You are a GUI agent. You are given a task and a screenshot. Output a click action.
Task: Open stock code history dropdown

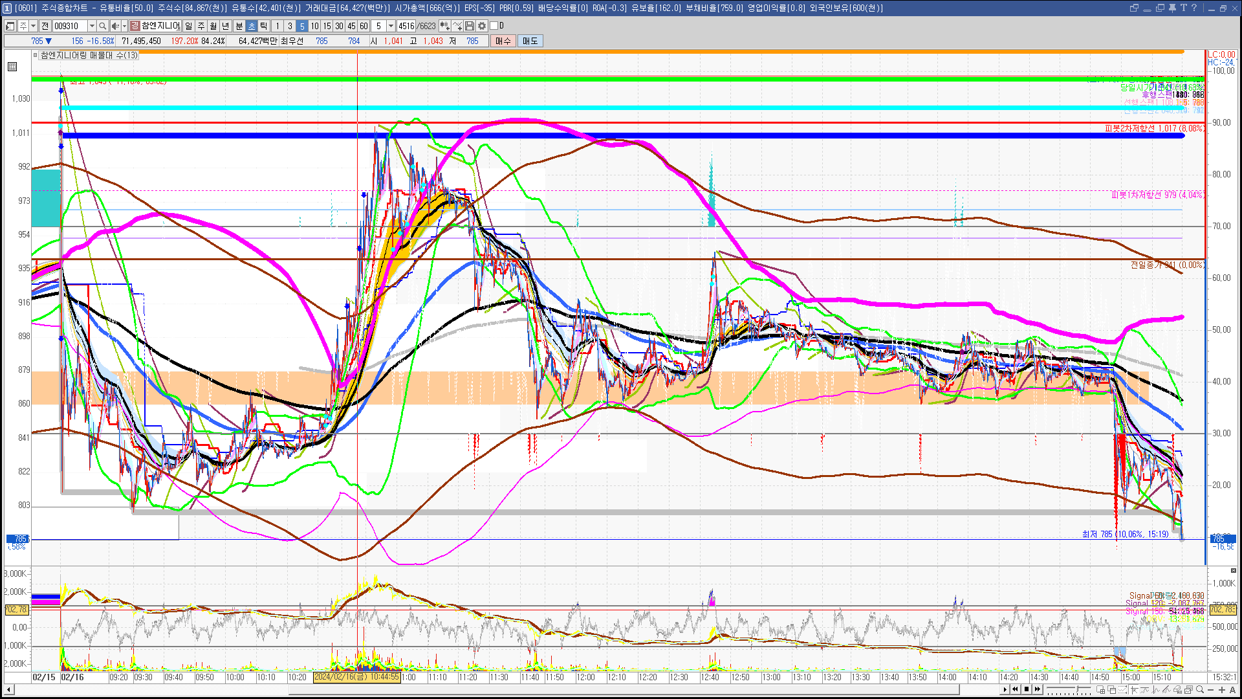pyautogui.click(x=92, y=26)
